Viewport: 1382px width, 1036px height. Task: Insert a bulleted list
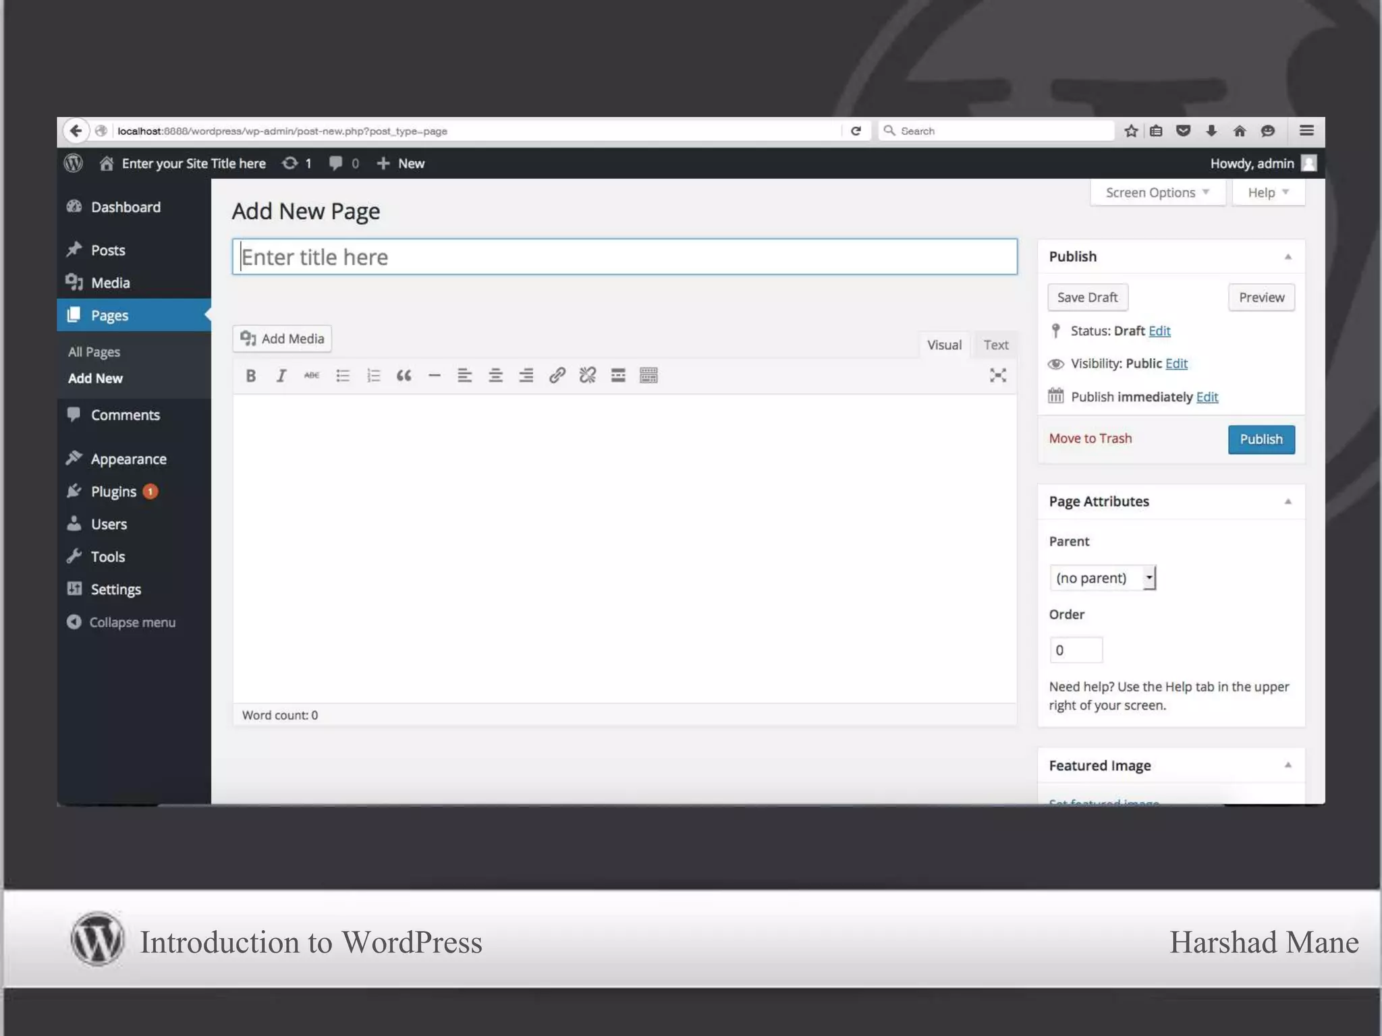click(x=343, y=376)
